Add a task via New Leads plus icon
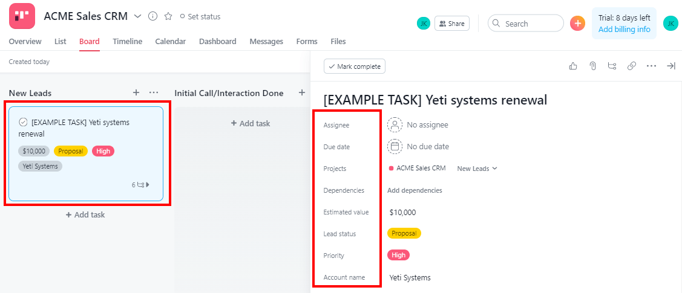Viewport: 682px width, 293px height. [x=136, y=92]
